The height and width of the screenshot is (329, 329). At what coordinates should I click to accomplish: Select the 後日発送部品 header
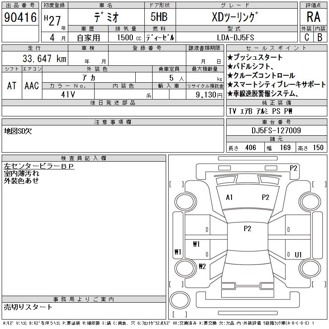tap(113, 102)
